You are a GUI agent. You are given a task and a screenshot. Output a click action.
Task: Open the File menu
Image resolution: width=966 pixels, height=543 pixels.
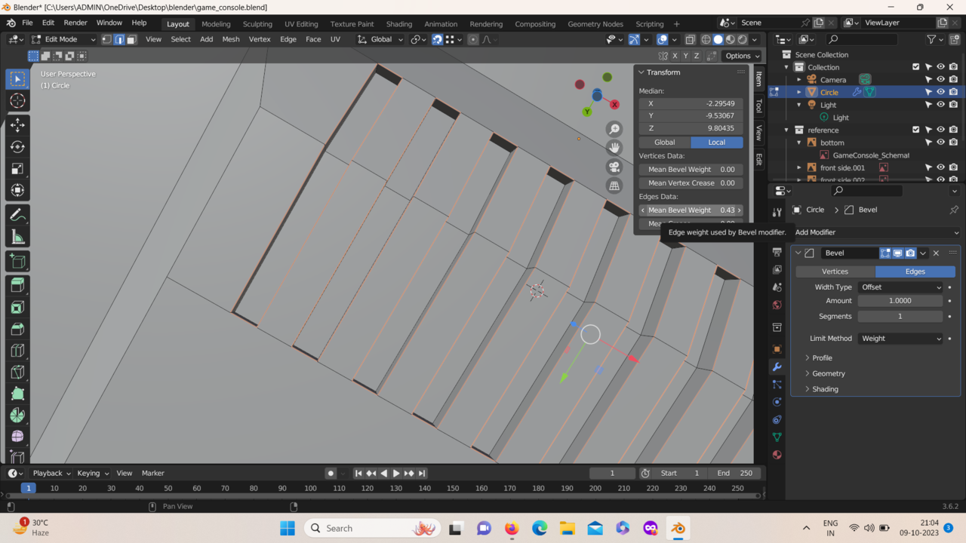click(27, 23)
